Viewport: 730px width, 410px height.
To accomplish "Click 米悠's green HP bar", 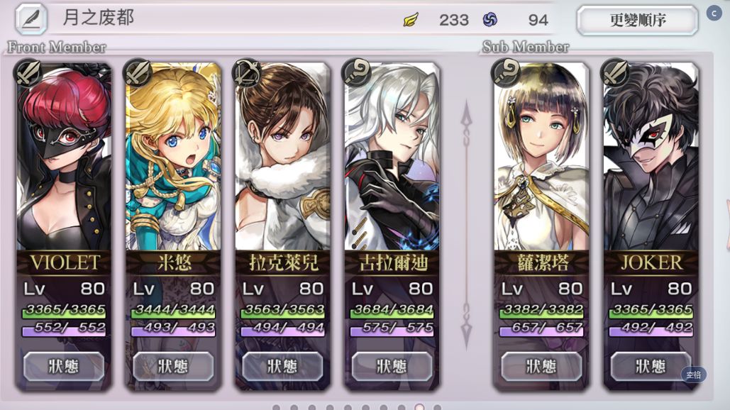I will click(x=173, y=311).
